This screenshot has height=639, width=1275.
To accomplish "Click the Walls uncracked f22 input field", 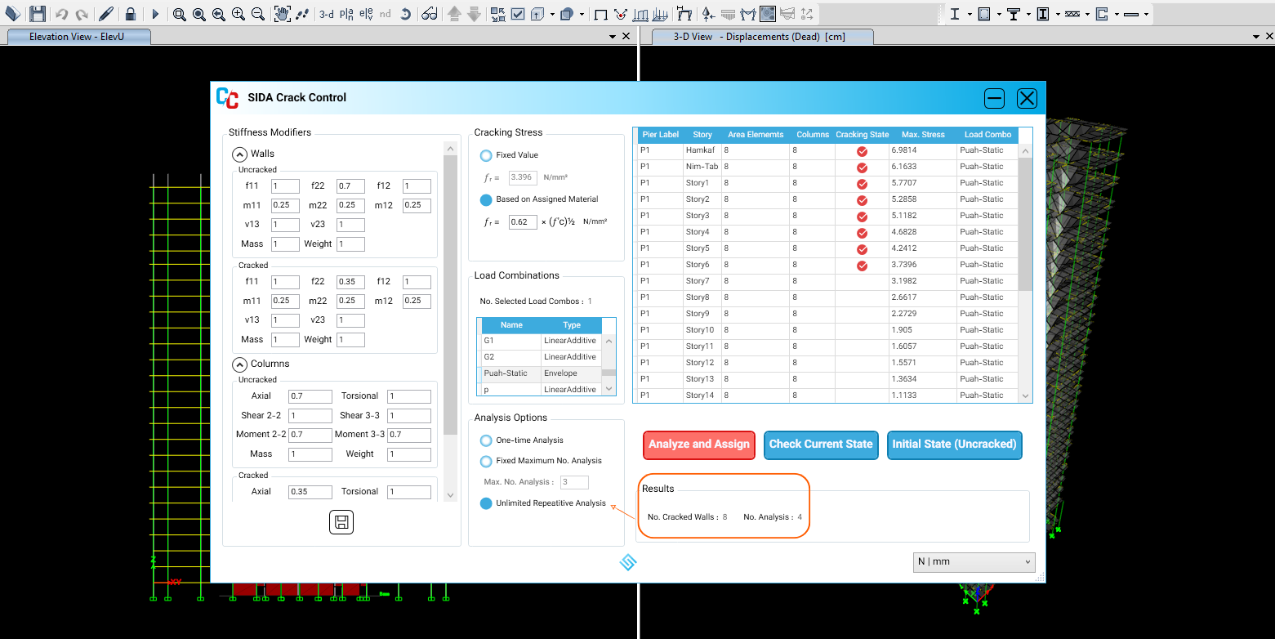I will (x=350, y=186).
